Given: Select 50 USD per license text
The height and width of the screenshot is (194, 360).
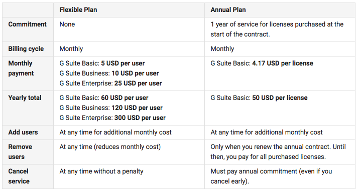Looking at the screenshot, I should (280, 98).
